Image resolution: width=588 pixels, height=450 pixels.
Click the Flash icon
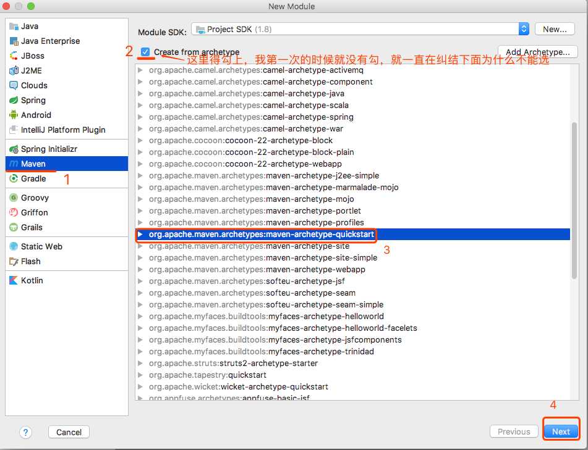pyautogui.click(x=14, y=261)
